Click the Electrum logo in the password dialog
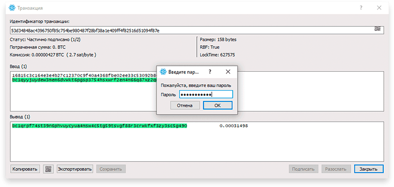This screenshot has height=187, width=394. (163, 72)
